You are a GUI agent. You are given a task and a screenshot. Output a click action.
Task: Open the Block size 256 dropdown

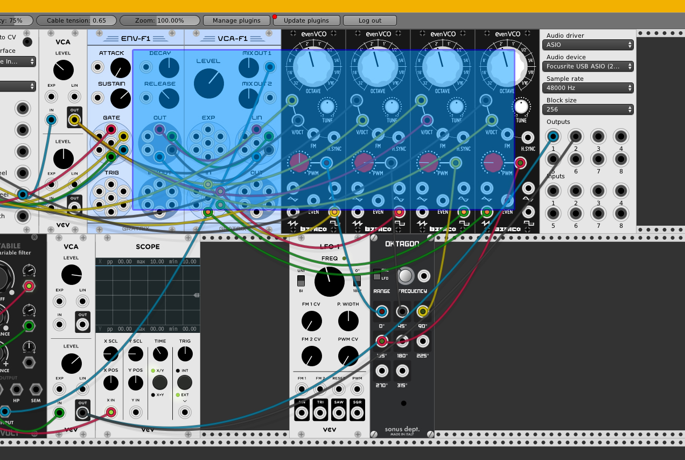pos(588,109)
